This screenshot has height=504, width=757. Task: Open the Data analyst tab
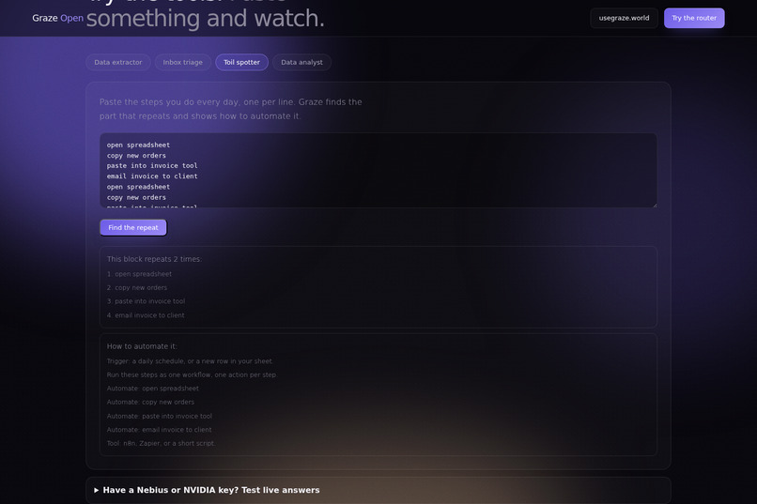pyautogui.click(x=301, y=62)
